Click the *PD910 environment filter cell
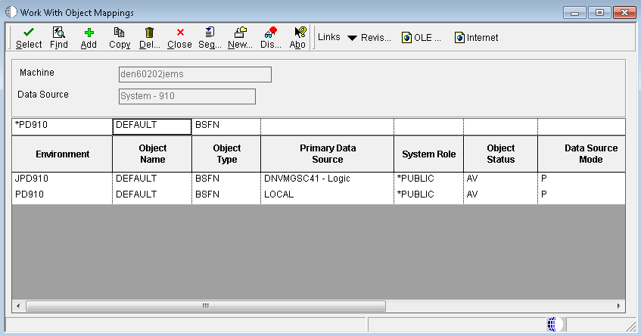The image size is (641, 336). click(62, 126)
